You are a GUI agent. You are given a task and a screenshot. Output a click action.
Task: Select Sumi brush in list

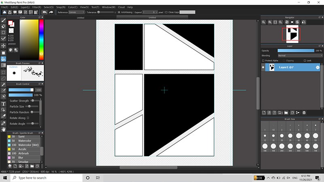pos(24,137)
